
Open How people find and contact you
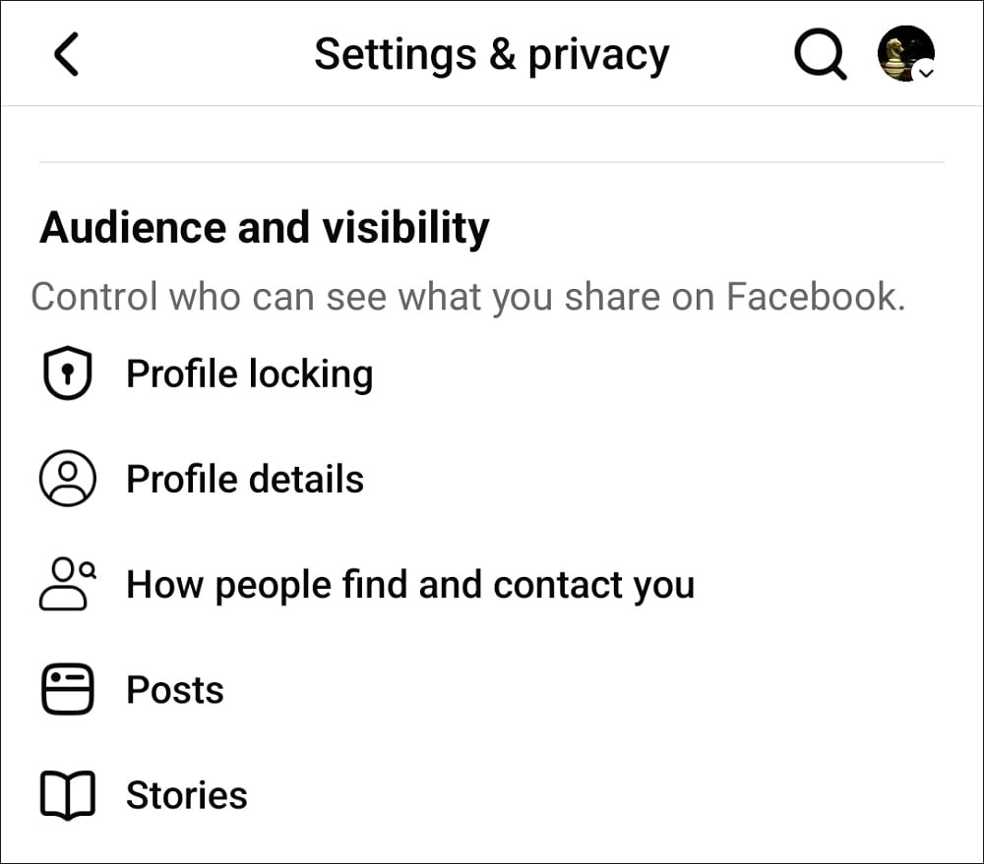click(x=410, y=584)
